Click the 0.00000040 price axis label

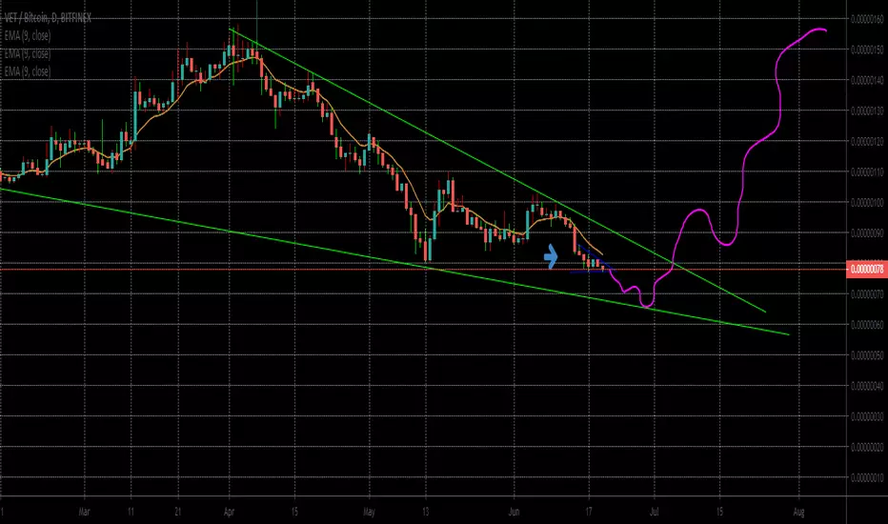point(867,386)
